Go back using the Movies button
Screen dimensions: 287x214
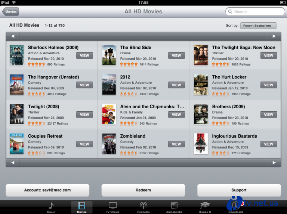[10, 12]
